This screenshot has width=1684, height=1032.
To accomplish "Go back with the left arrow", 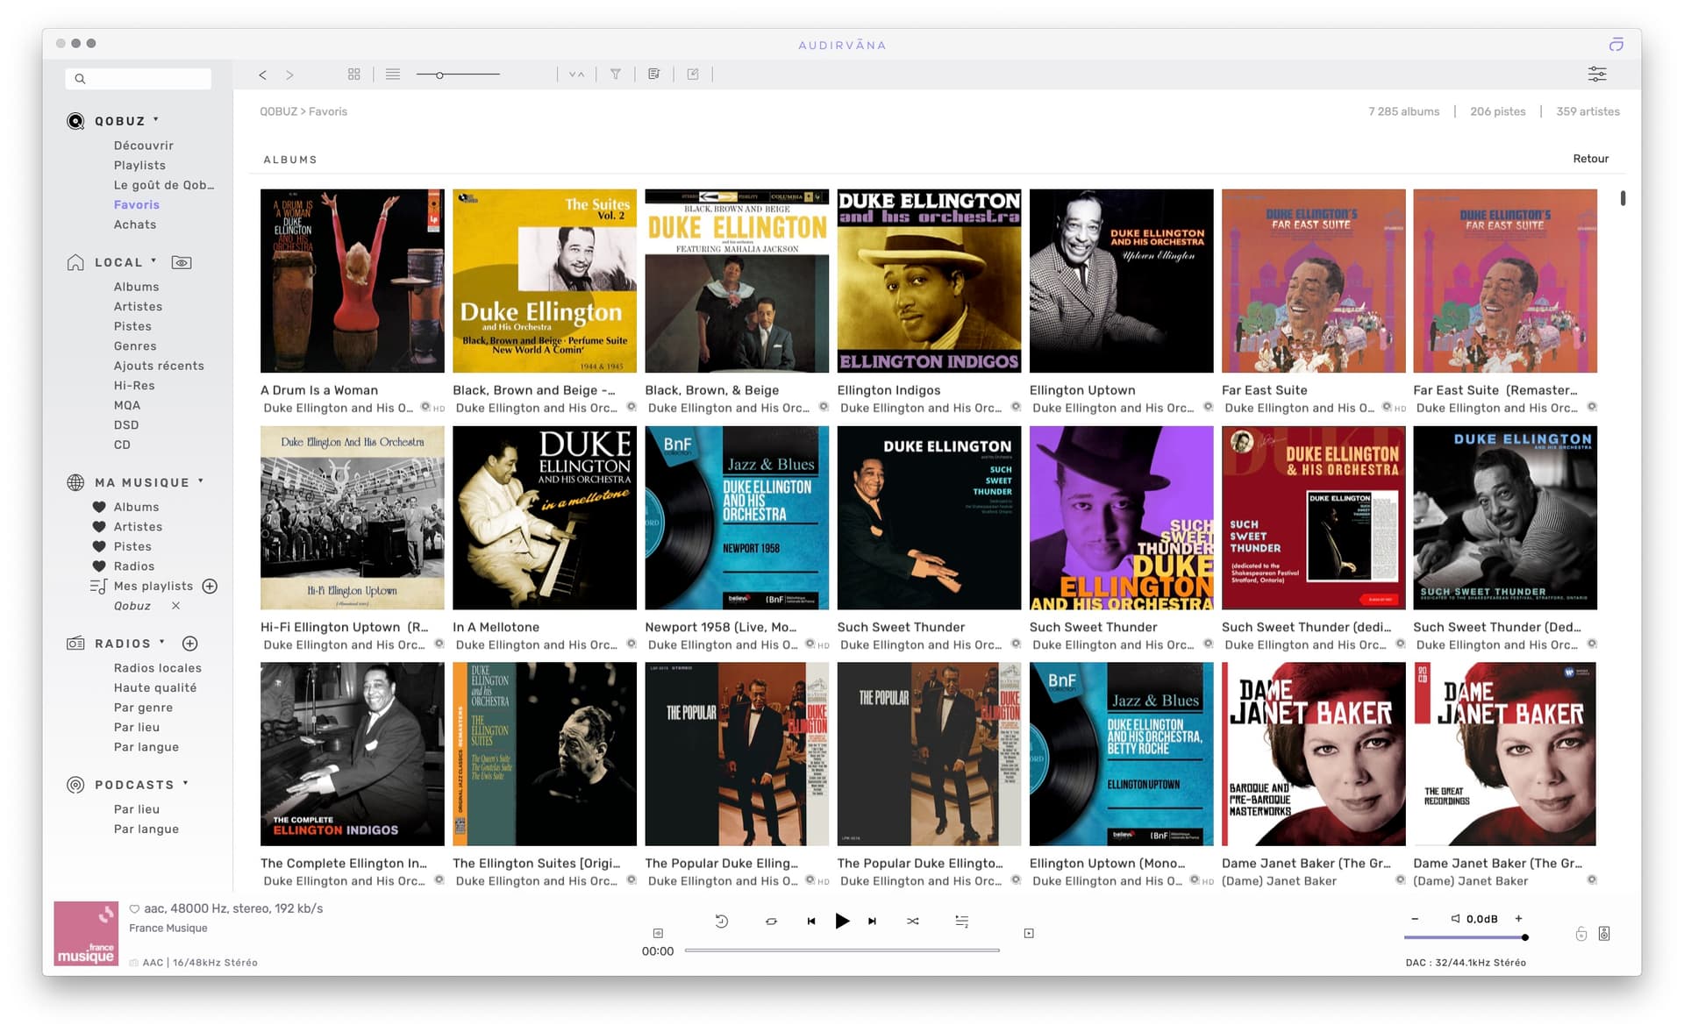I will (x=262, y=75).
